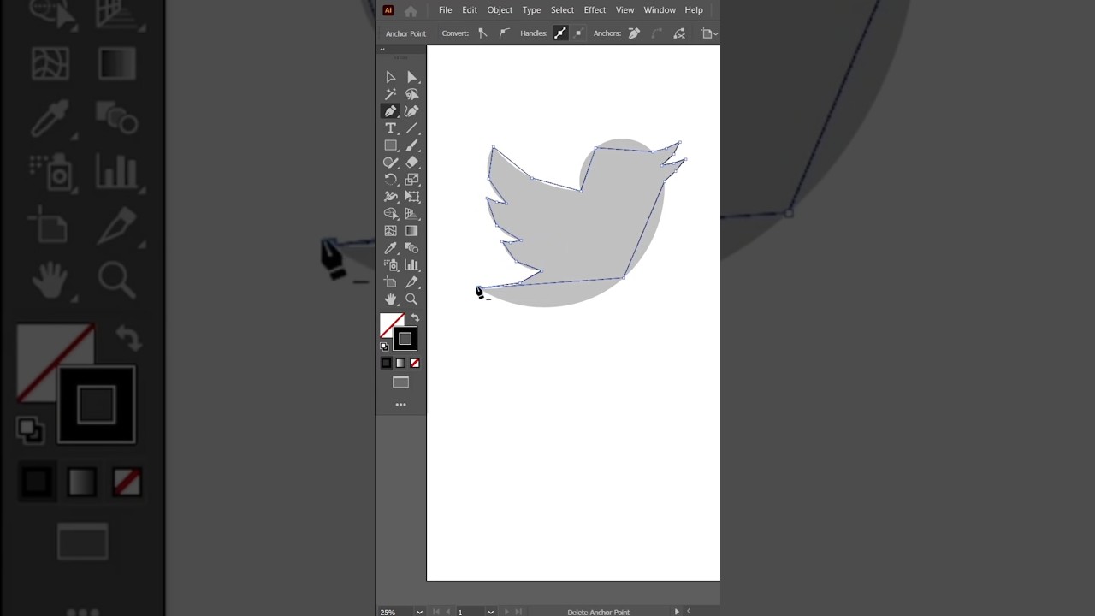
Task: Open the Select menu
Action: pyautogui.click(x=562, y=10)
